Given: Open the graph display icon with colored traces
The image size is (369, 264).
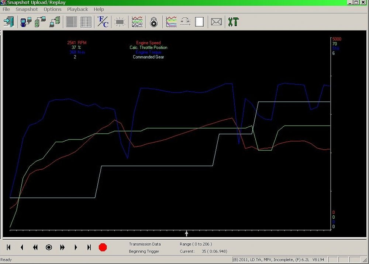Looking at the screenshot, I should (x=170, y=22).
